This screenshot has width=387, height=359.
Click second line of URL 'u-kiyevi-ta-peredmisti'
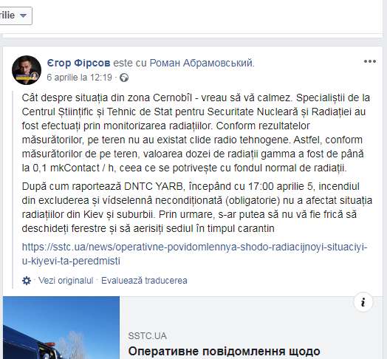[71, 261]
